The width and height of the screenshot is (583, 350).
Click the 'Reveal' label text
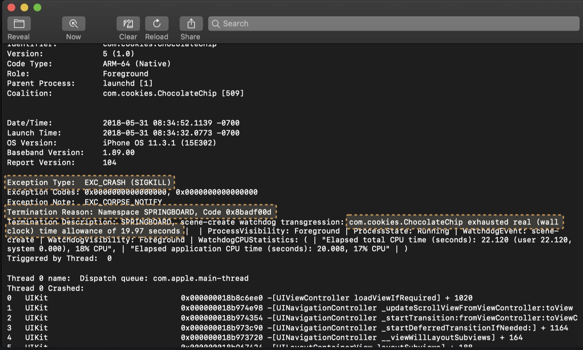click(x=18, y=37)
